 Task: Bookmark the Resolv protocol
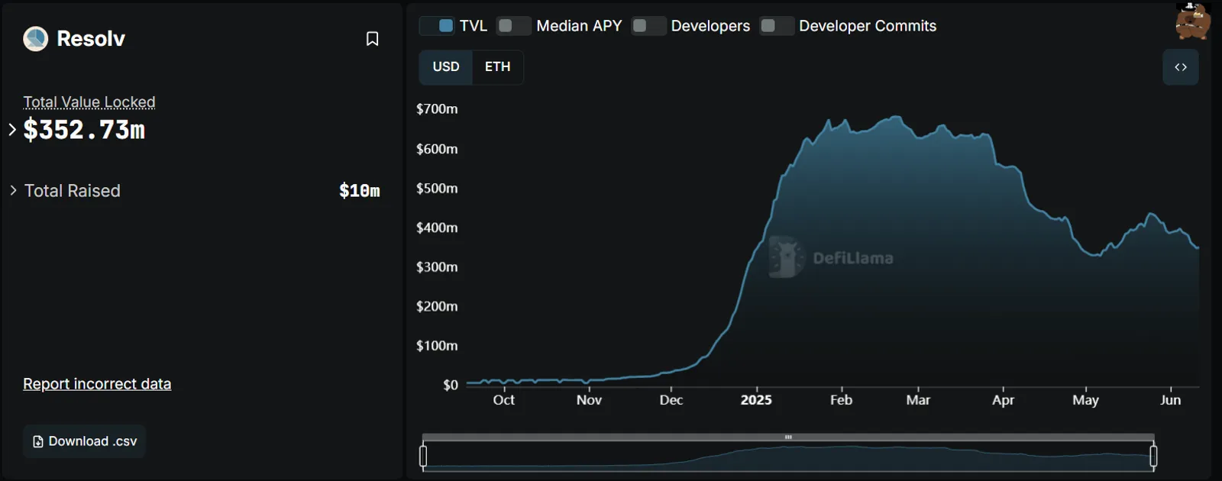[372, 39]
